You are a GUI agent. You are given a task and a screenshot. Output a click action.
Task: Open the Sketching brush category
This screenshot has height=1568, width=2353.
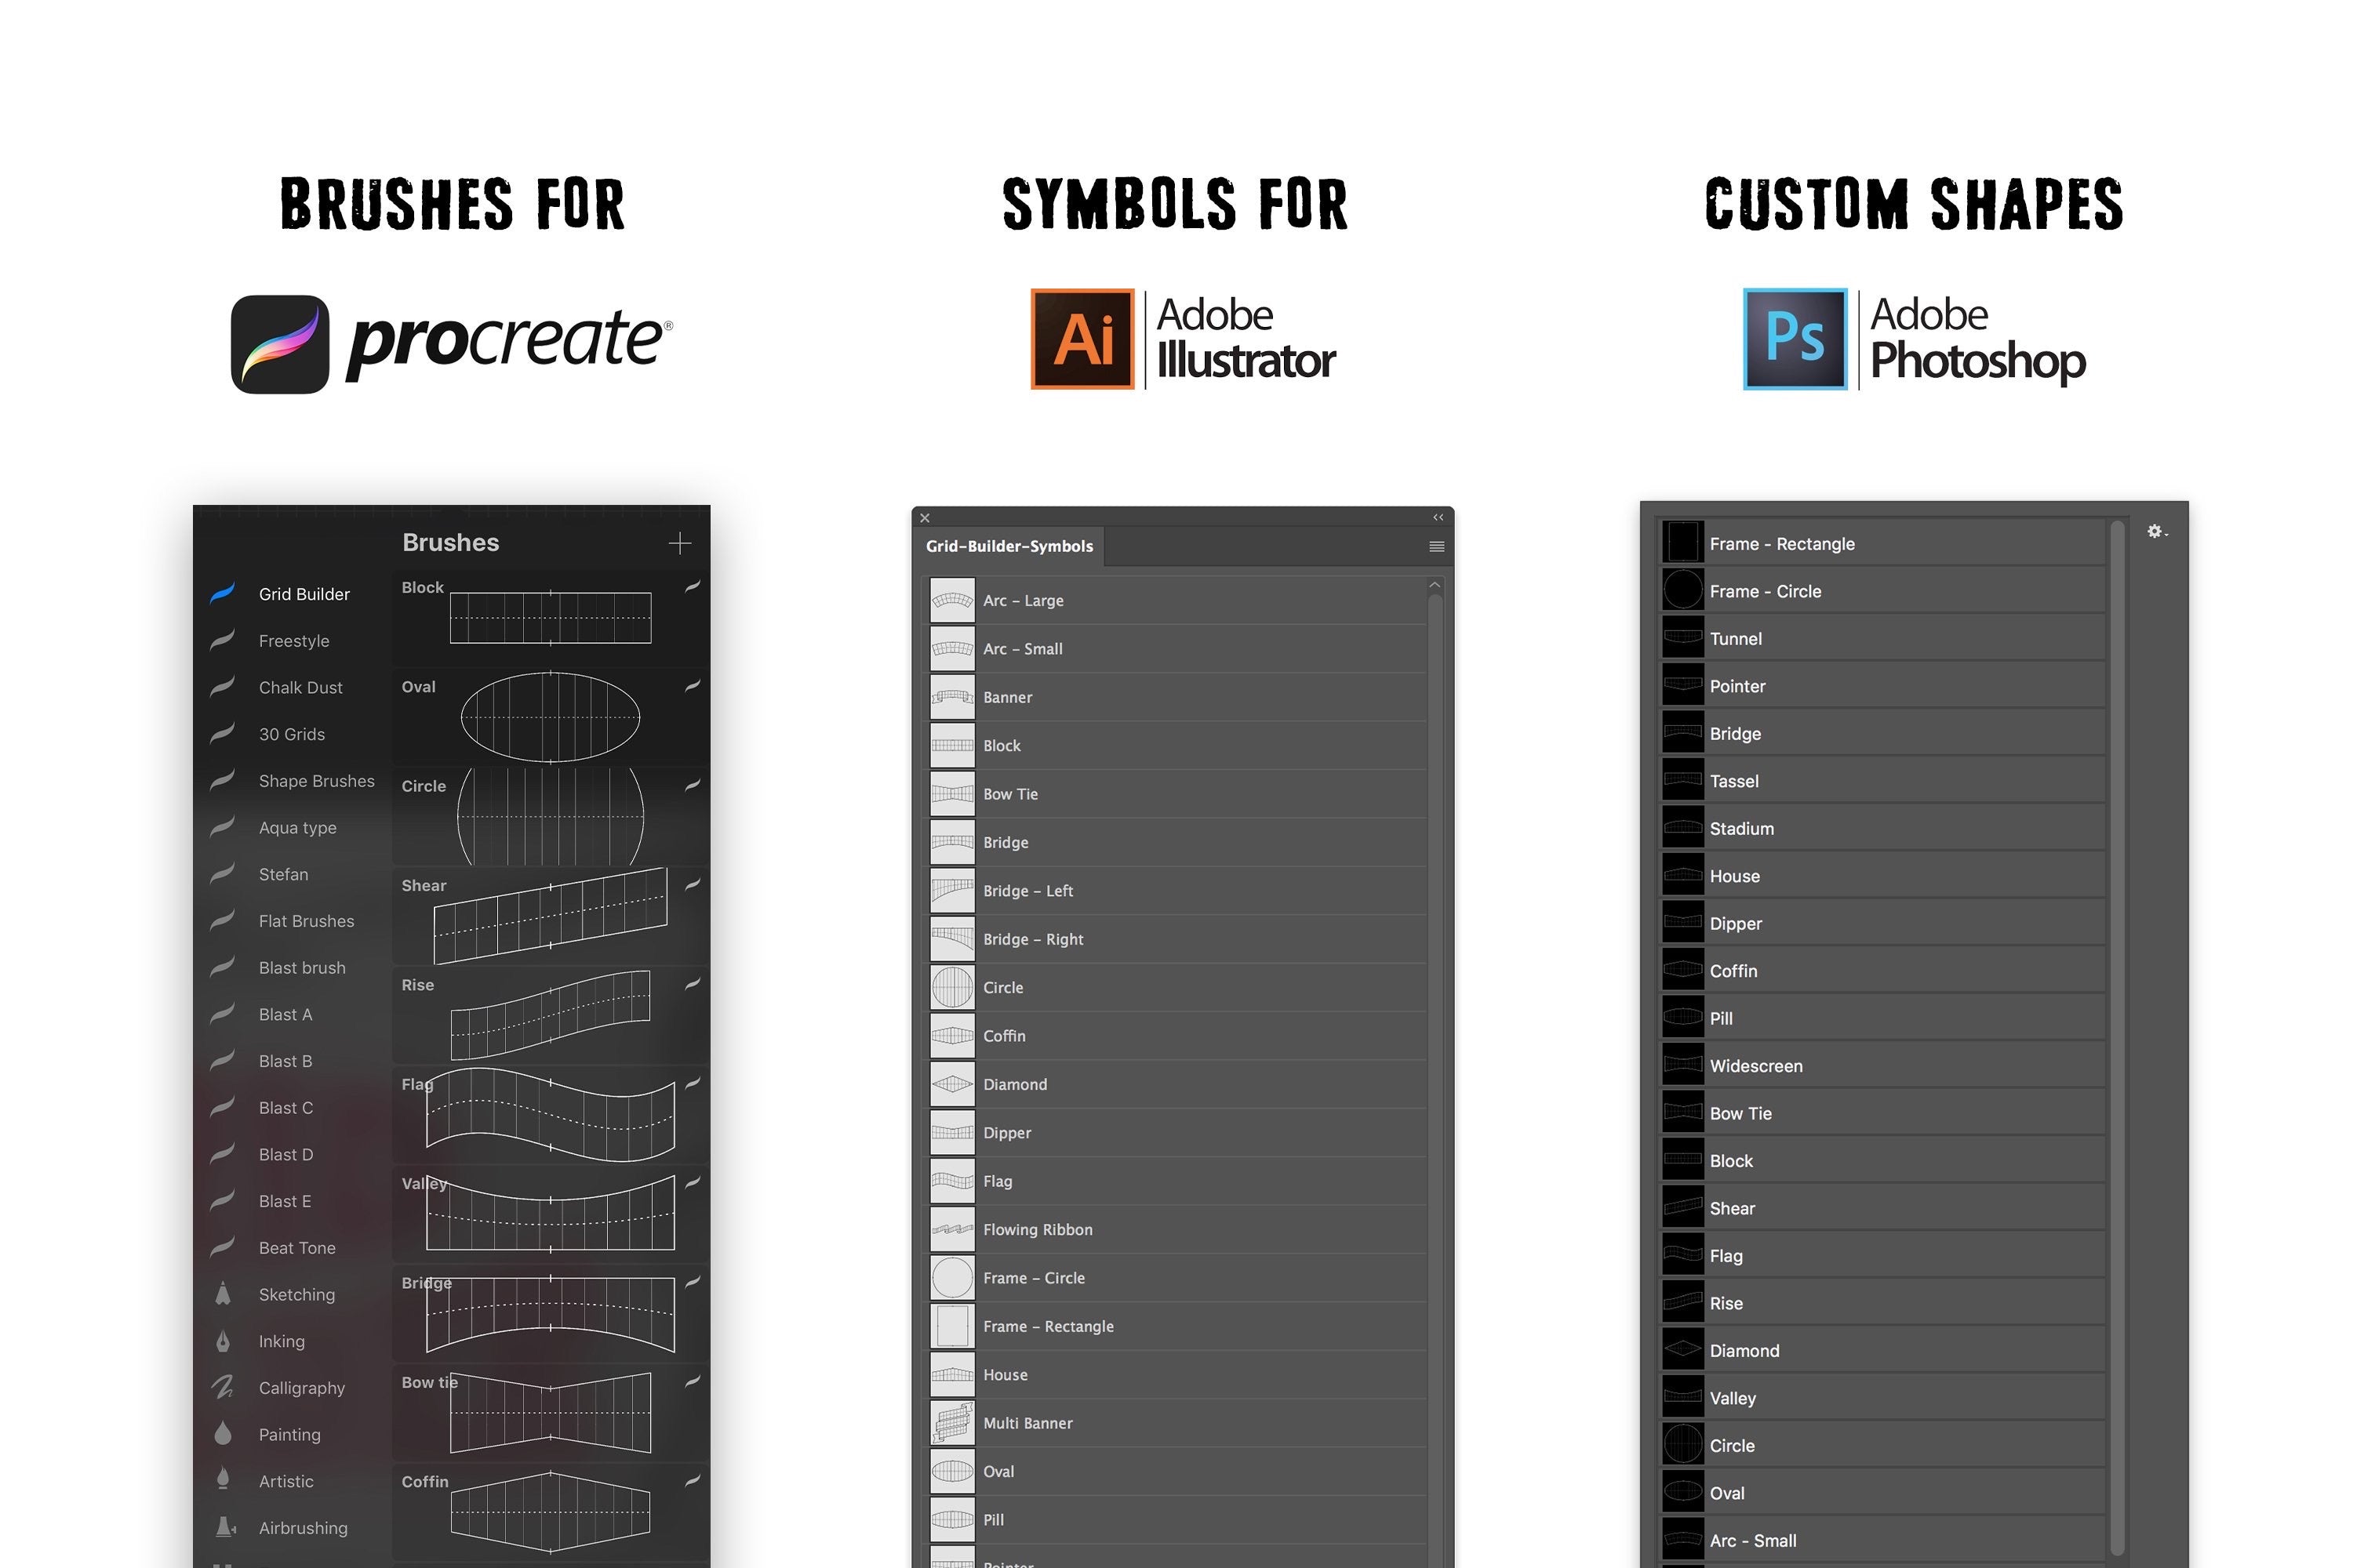pos(296,1294)
